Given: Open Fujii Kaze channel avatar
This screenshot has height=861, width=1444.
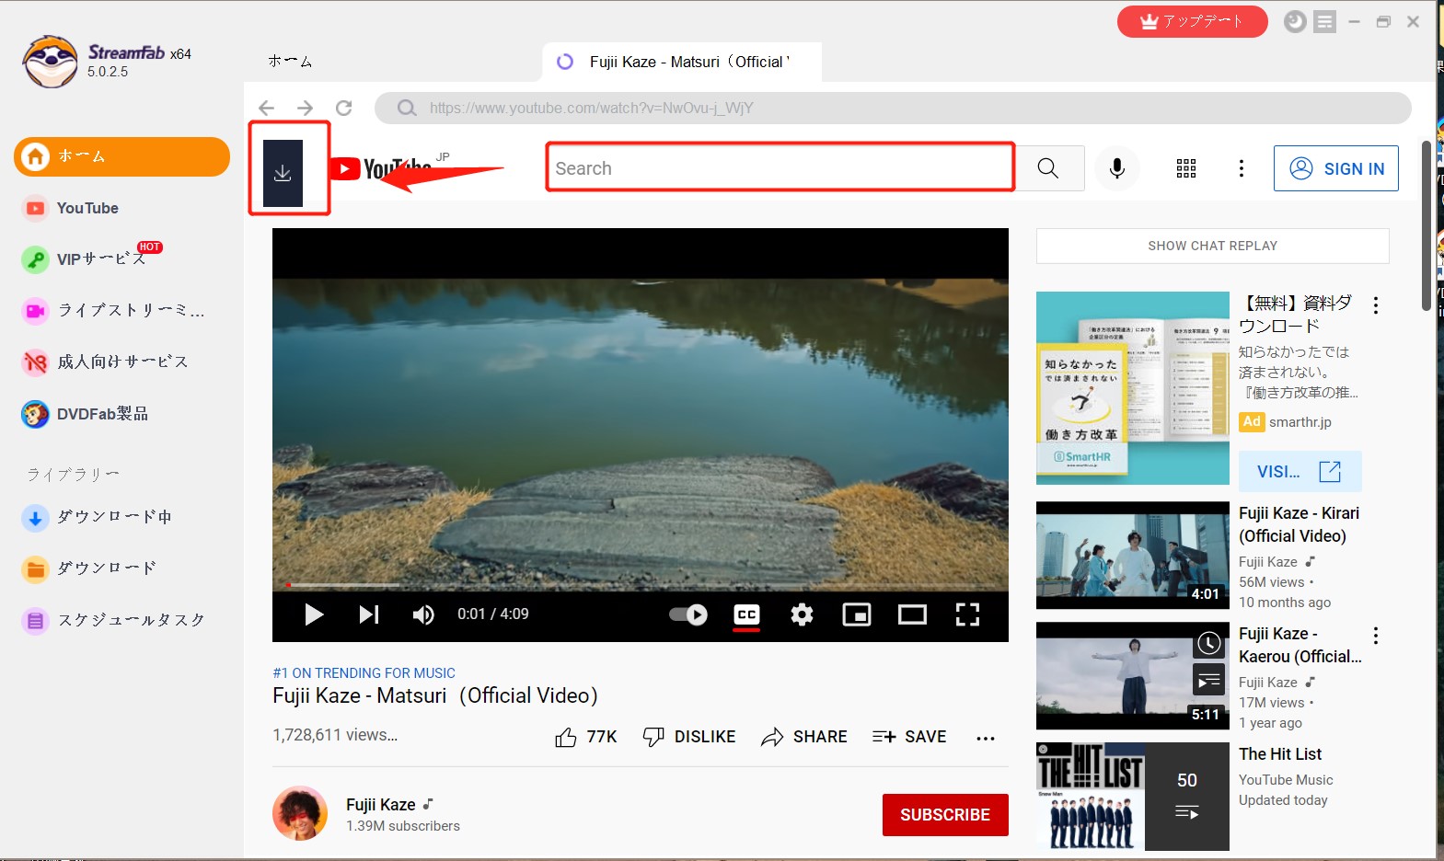Looking at the screenshot, I should pyautogui.click(x=300, y=813).
